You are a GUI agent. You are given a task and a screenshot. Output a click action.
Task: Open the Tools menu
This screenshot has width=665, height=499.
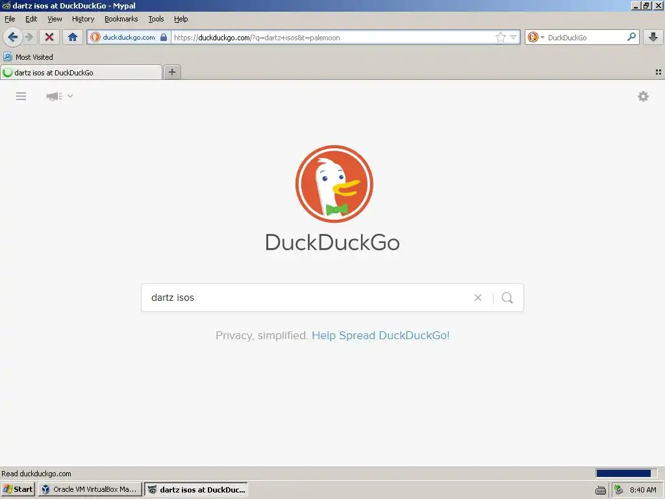coord(156,19)
